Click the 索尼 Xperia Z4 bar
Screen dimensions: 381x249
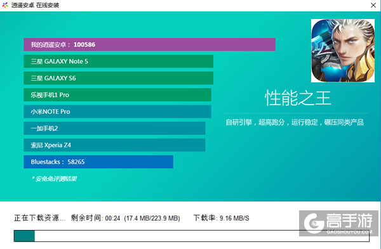[x=114, y=145]
